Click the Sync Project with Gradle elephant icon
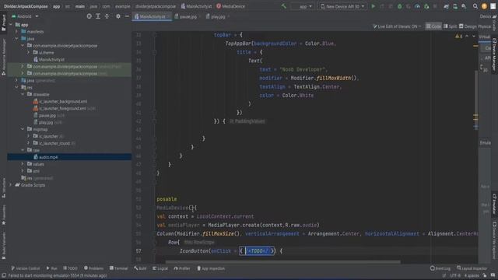498x280 pixels. point(446,6)
